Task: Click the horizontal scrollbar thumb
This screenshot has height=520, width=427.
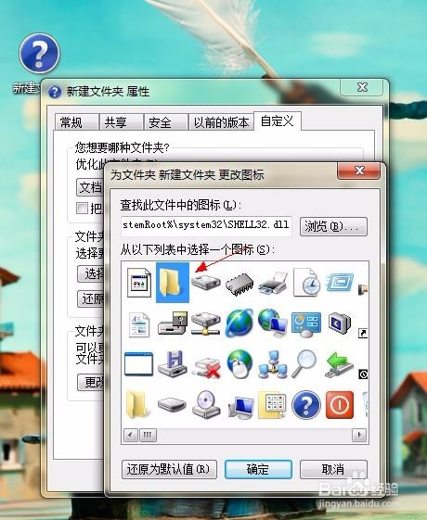Action: point(148,435)
